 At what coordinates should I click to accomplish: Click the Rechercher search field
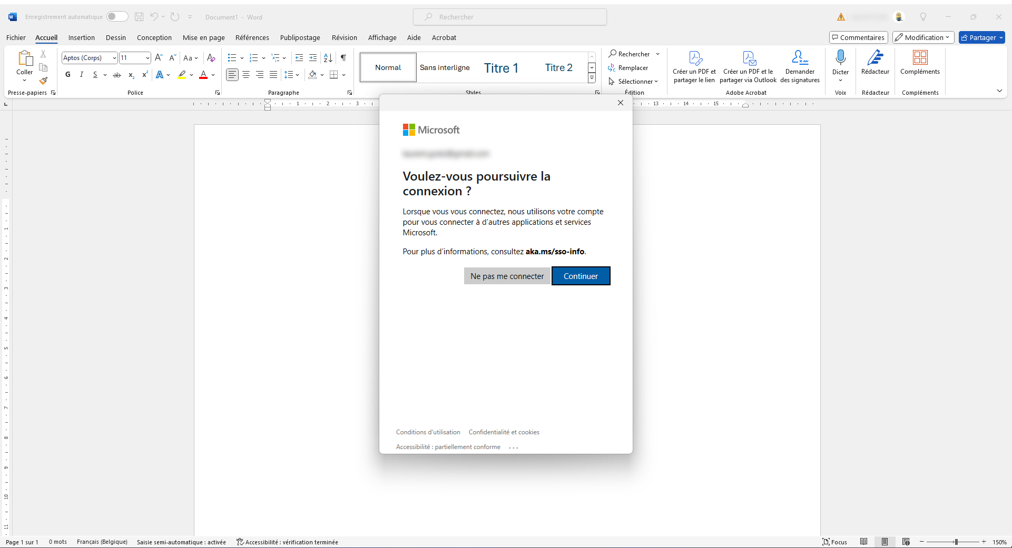[509, 16]
